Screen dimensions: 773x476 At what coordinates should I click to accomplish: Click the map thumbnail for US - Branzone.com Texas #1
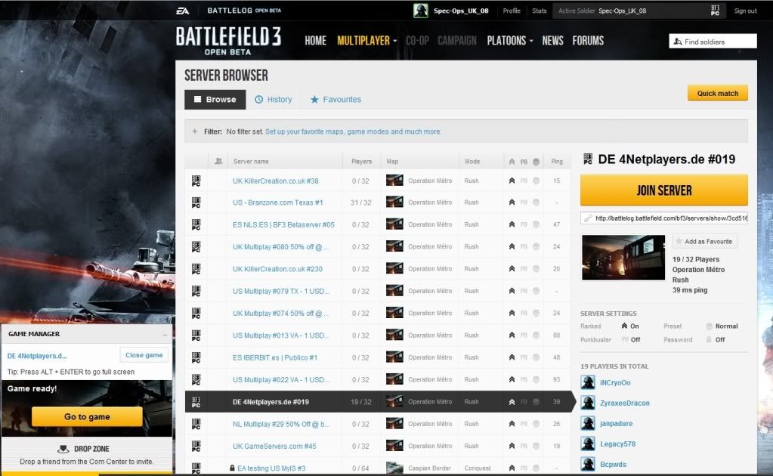point(394,202)
